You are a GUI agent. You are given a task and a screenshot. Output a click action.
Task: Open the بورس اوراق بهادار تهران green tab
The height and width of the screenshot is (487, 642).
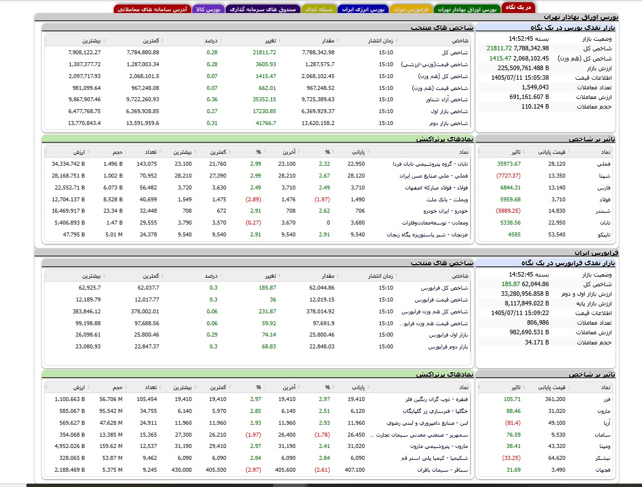pyautogui.click(x=467, y=9)
